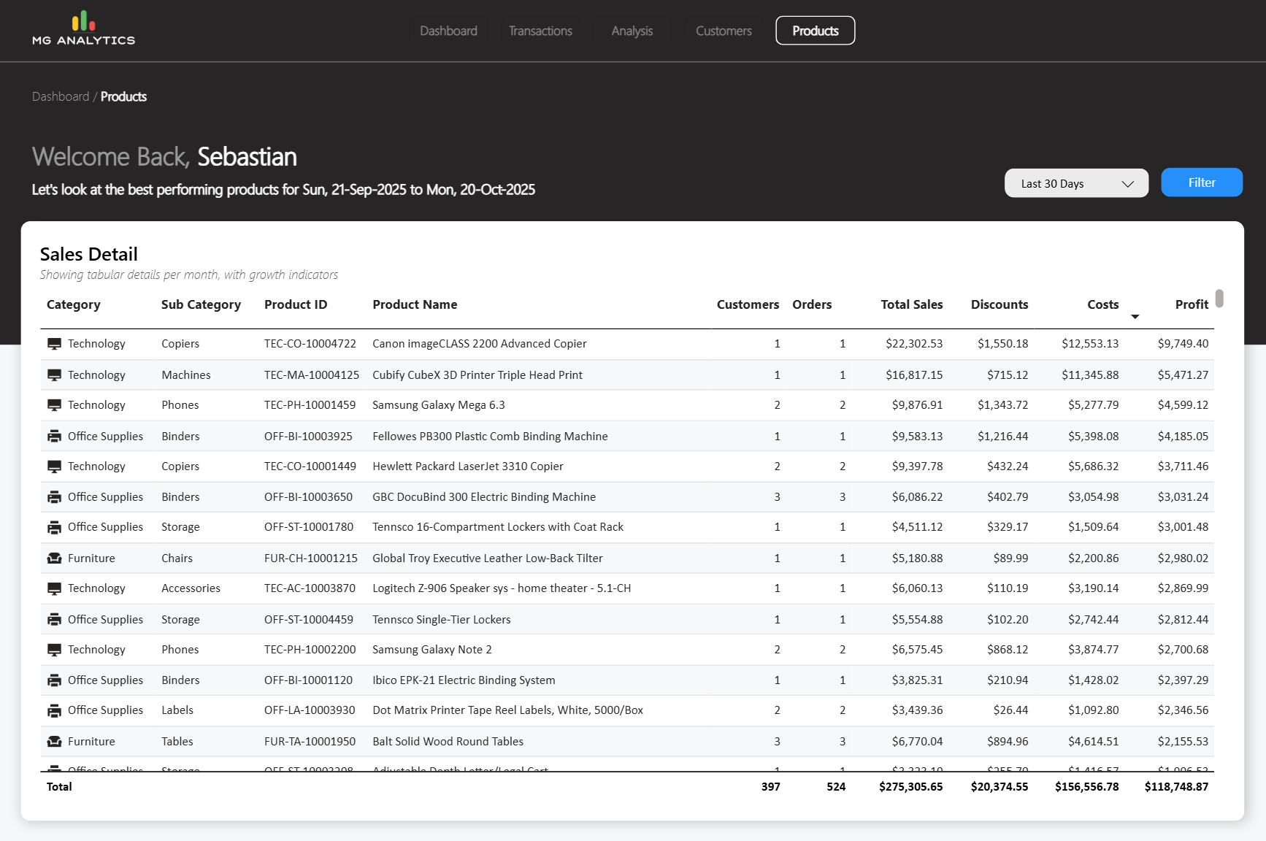This screenshot has width=1266, height=841.
Task: Sort table by Total Sales header
Action: click(911, 304)
